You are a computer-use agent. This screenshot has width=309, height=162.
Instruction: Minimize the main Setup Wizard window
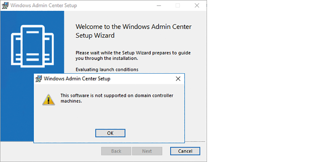[159, 6]
